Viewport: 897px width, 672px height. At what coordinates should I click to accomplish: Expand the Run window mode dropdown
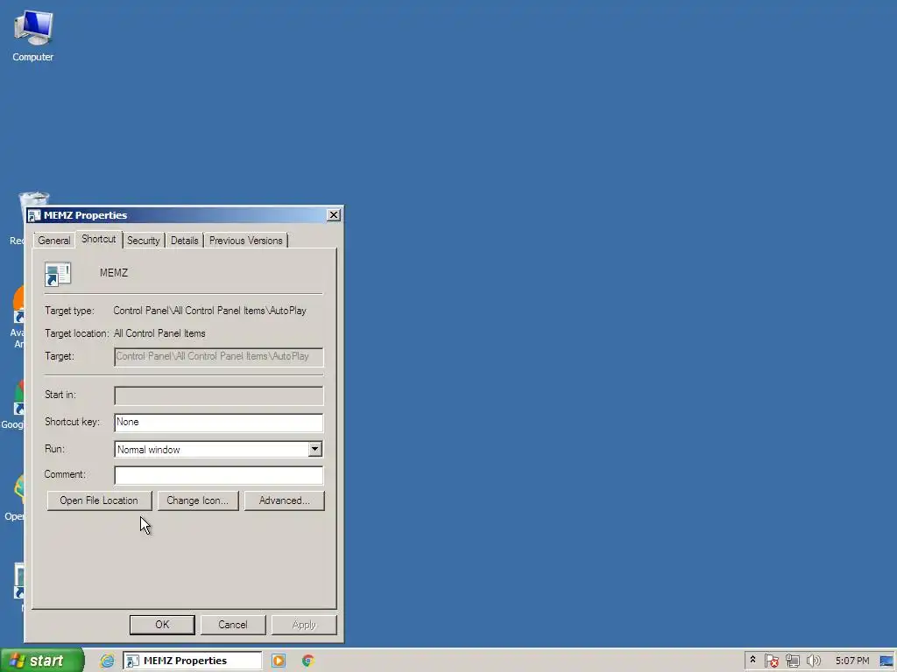pyautogui.click(x=314, y=449)
